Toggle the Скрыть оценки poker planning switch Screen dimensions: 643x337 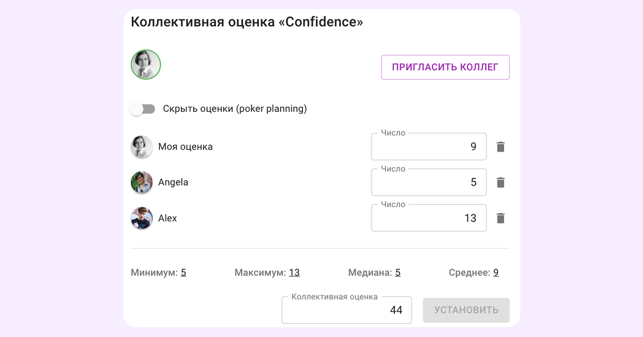pos(142,109)
